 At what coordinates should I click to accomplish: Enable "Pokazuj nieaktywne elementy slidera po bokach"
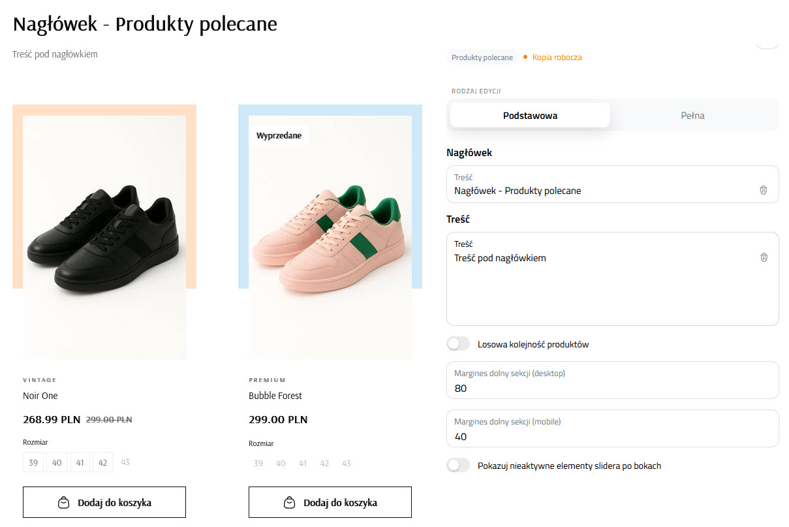457,465
